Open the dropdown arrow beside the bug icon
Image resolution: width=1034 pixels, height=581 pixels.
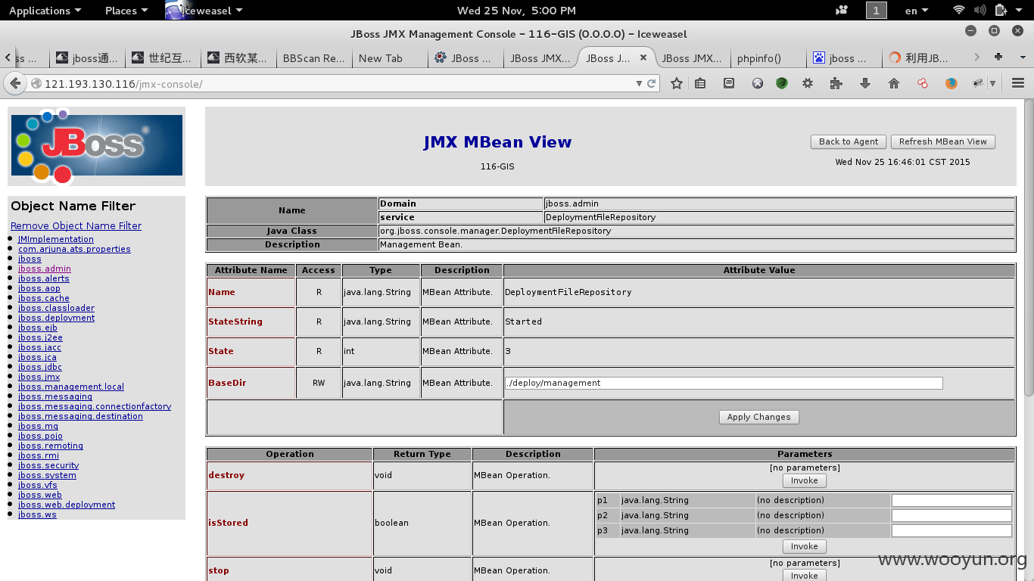pyautogui.click(x=992, y=83)
